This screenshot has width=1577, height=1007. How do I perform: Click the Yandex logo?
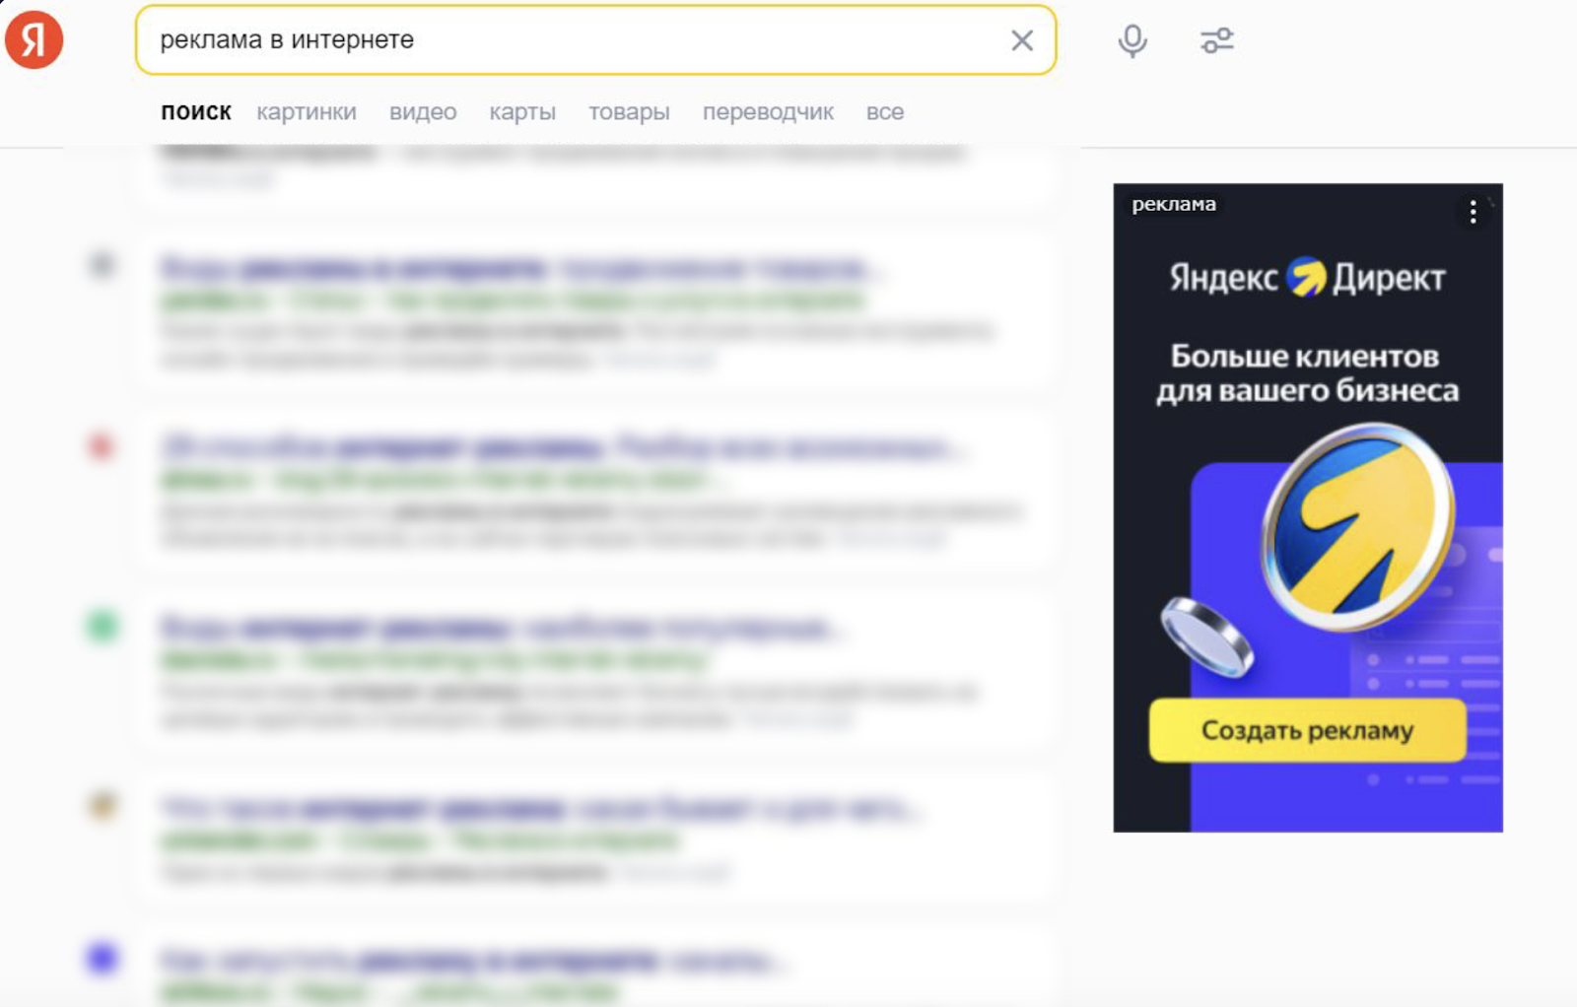coord(34,39)
